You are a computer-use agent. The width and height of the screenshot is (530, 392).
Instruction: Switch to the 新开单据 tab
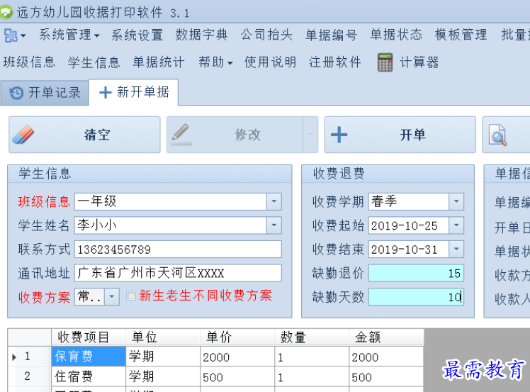[133, 92]
